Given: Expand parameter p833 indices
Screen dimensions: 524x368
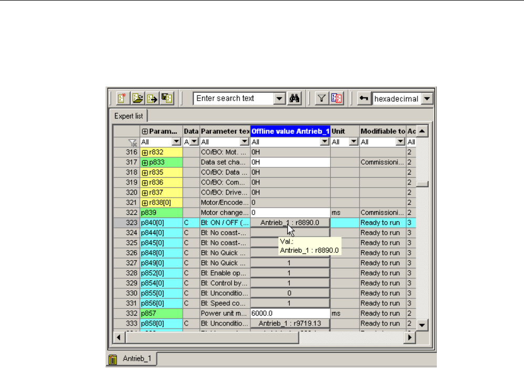Looking at the screenshot, I should click(145, 163).
